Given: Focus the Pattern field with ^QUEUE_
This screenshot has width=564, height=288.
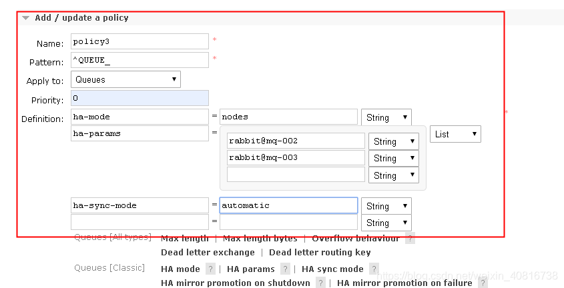Looking at the screenshot, I should [x=139, y=60].
